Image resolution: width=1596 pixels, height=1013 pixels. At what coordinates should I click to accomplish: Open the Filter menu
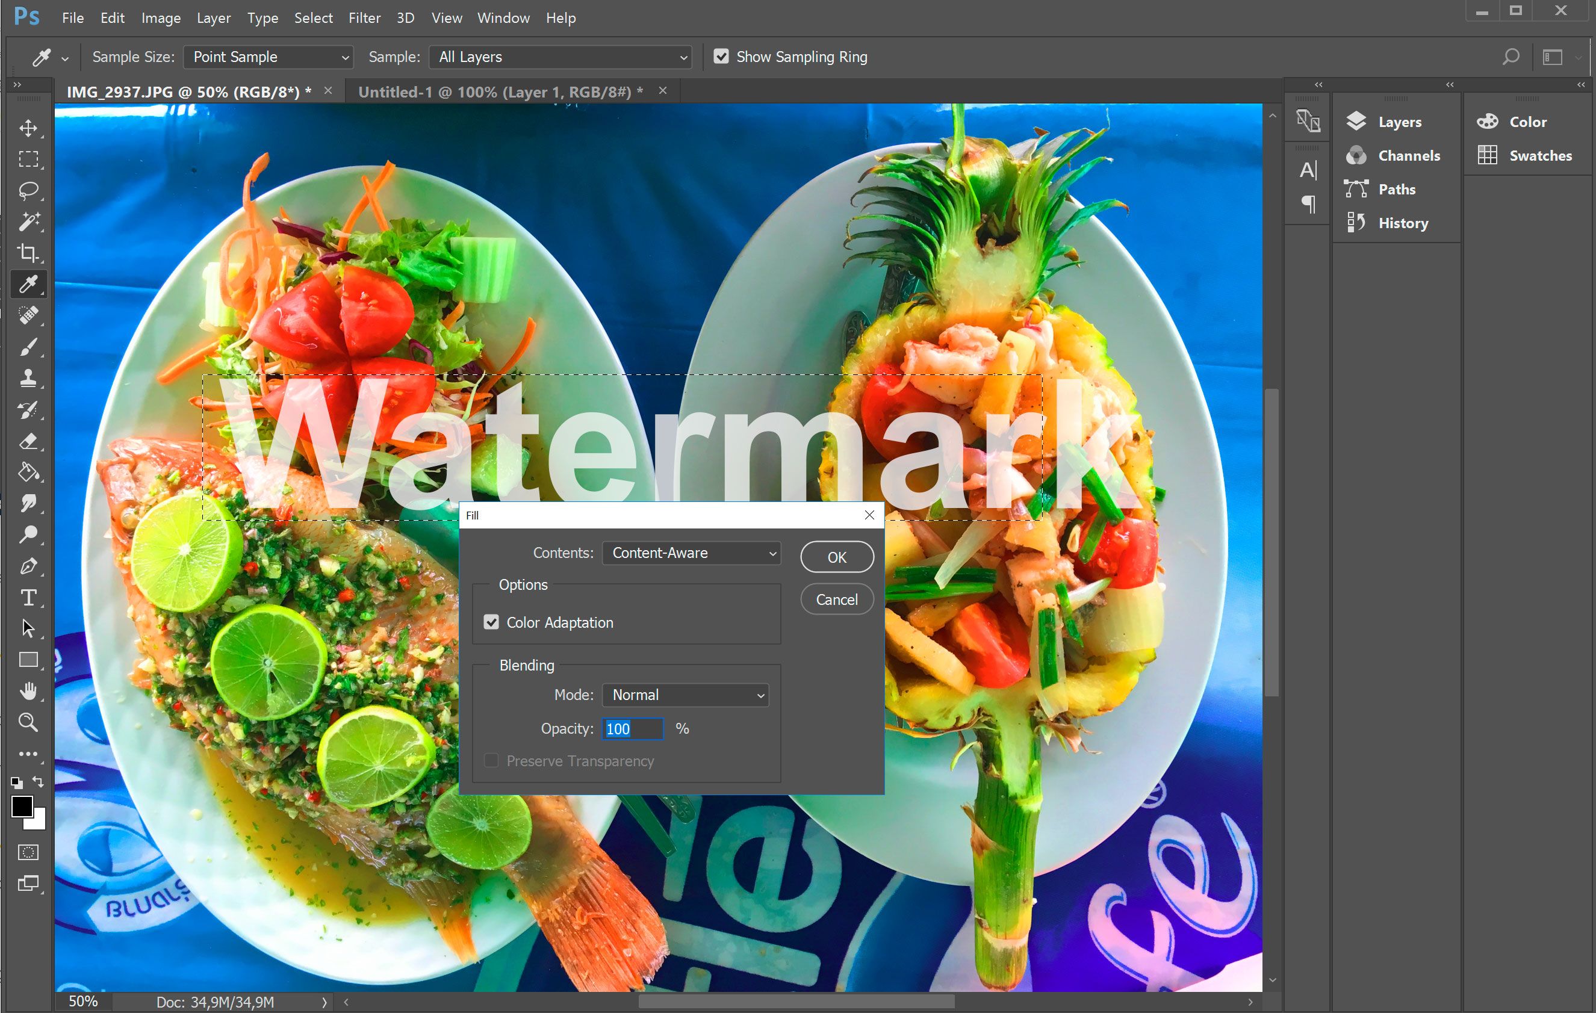pos(363,16)
